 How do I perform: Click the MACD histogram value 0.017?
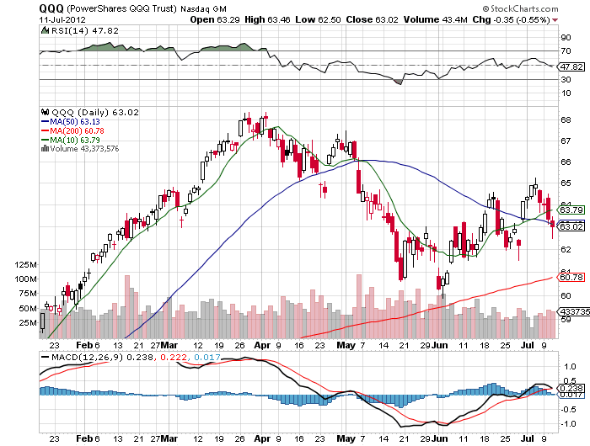tap(207, 357)
